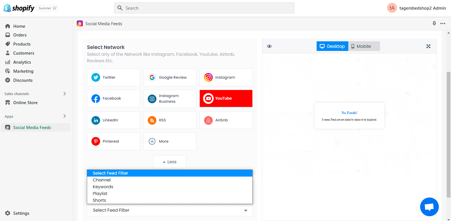Click the Summer '22 badge
This screenshot has width=451, height=221.
[x=48, y=8]
